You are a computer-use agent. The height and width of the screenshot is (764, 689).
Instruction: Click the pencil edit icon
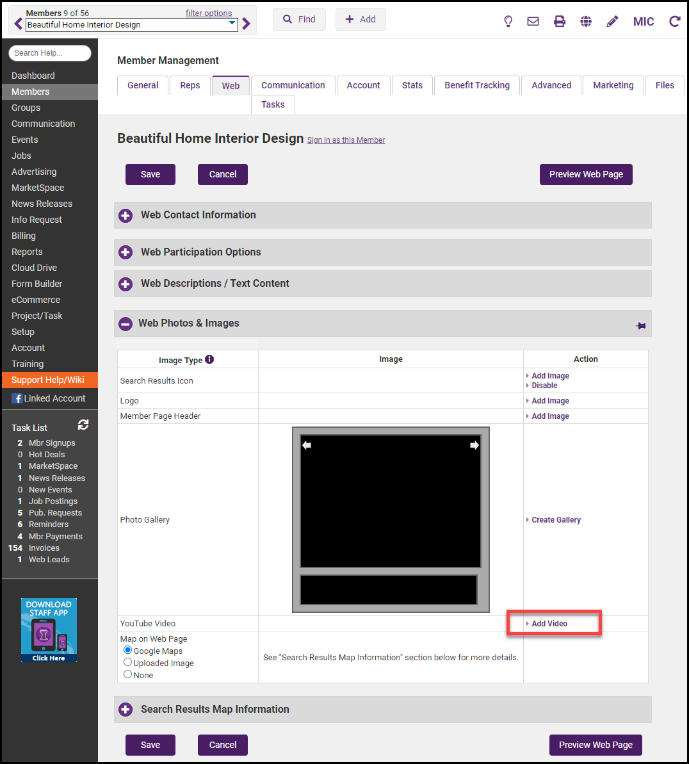pos(612,21)
